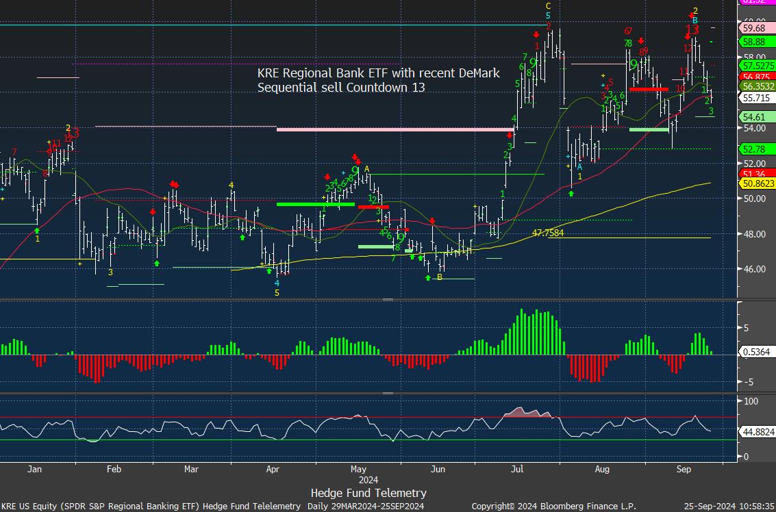Click the cyan A wave label in early August

(579, 167)
